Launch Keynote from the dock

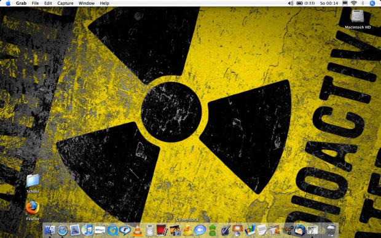point(237,230)
